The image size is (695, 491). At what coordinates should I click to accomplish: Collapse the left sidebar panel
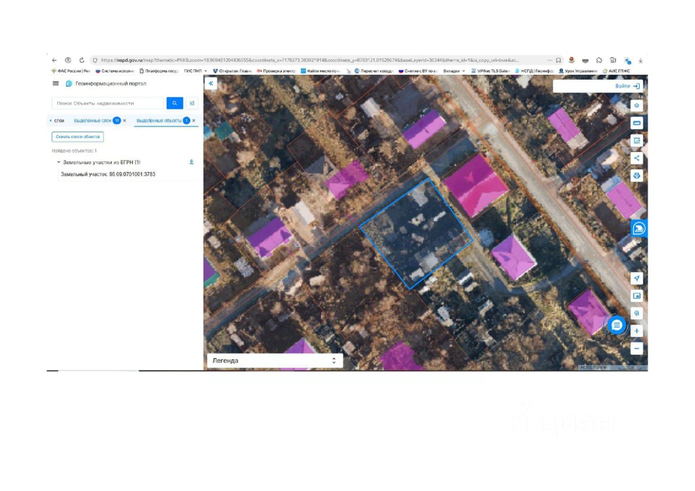point(211,84)
